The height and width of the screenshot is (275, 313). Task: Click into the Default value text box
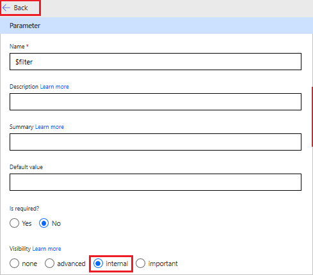click(x=156, y=182)
